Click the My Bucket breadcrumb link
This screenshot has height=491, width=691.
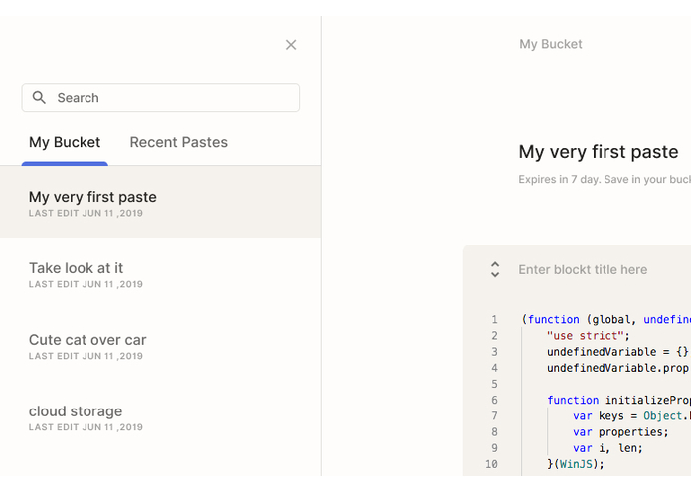point(551,44)
